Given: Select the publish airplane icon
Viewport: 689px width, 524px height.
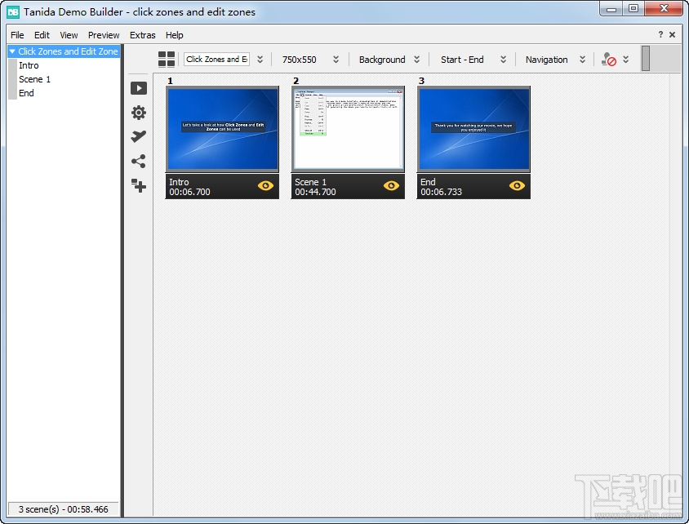Looking at the screenshot, I should coord(139,136).
